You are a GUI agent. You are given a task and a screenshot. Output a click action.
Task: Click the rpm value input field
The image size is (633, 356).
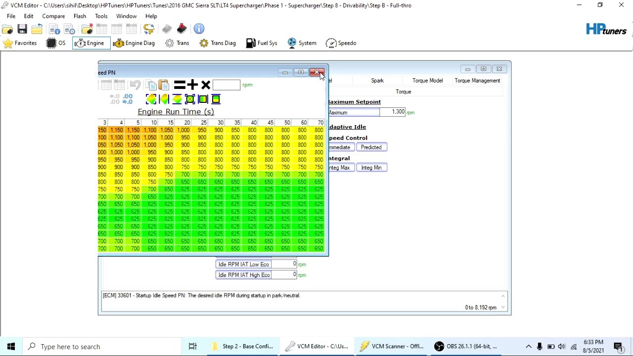226,85
